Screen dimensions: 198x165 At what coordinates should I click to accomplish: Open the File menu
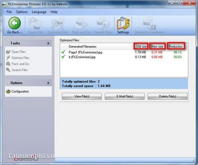[x=9, y=12]
